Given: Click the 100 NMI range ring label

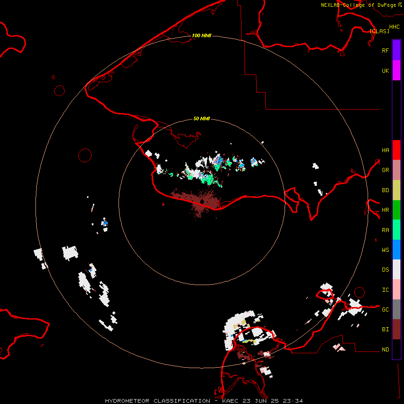Looking at the screenshot, I should click(202, 35).
